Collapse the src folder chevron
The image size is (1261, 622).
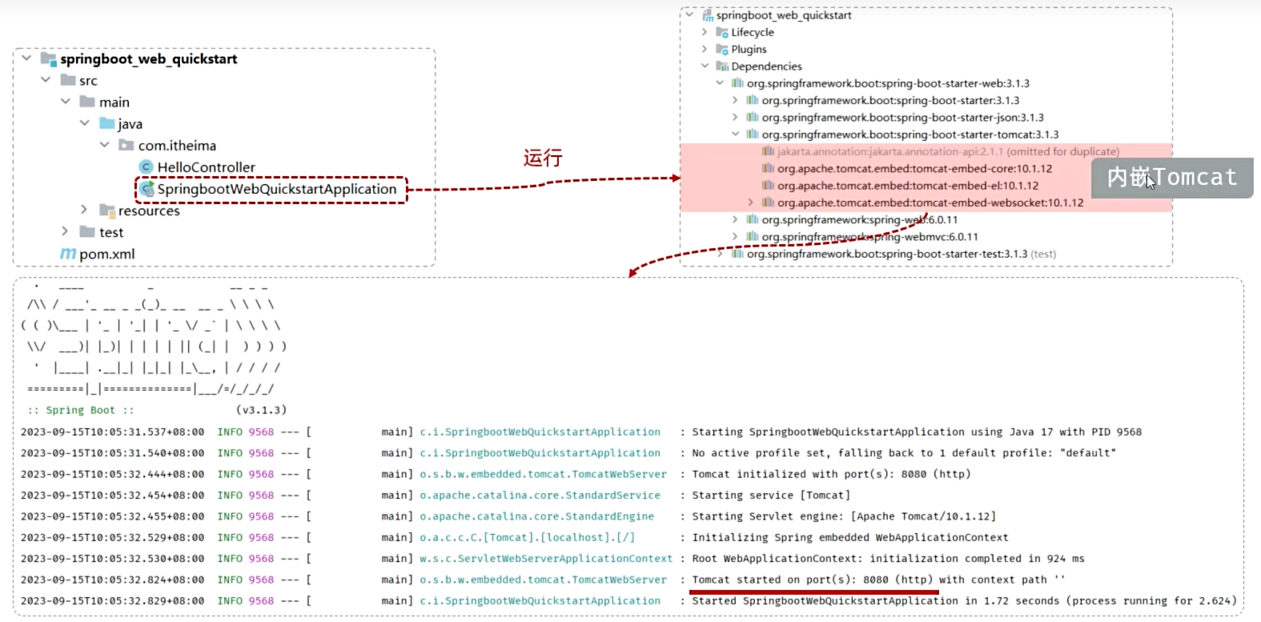(x=46, y=80)
